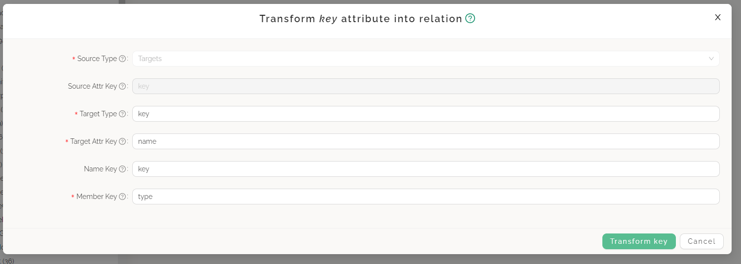This screenshot has height=264, width=741.
Task: Open the Source Type dropdown
Action: coord(419,59)
